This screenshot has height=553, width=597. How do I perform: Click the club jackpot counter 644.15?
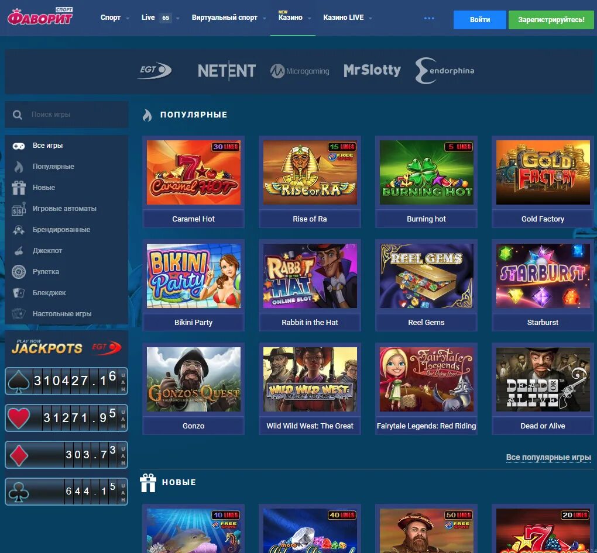[66, 492]
